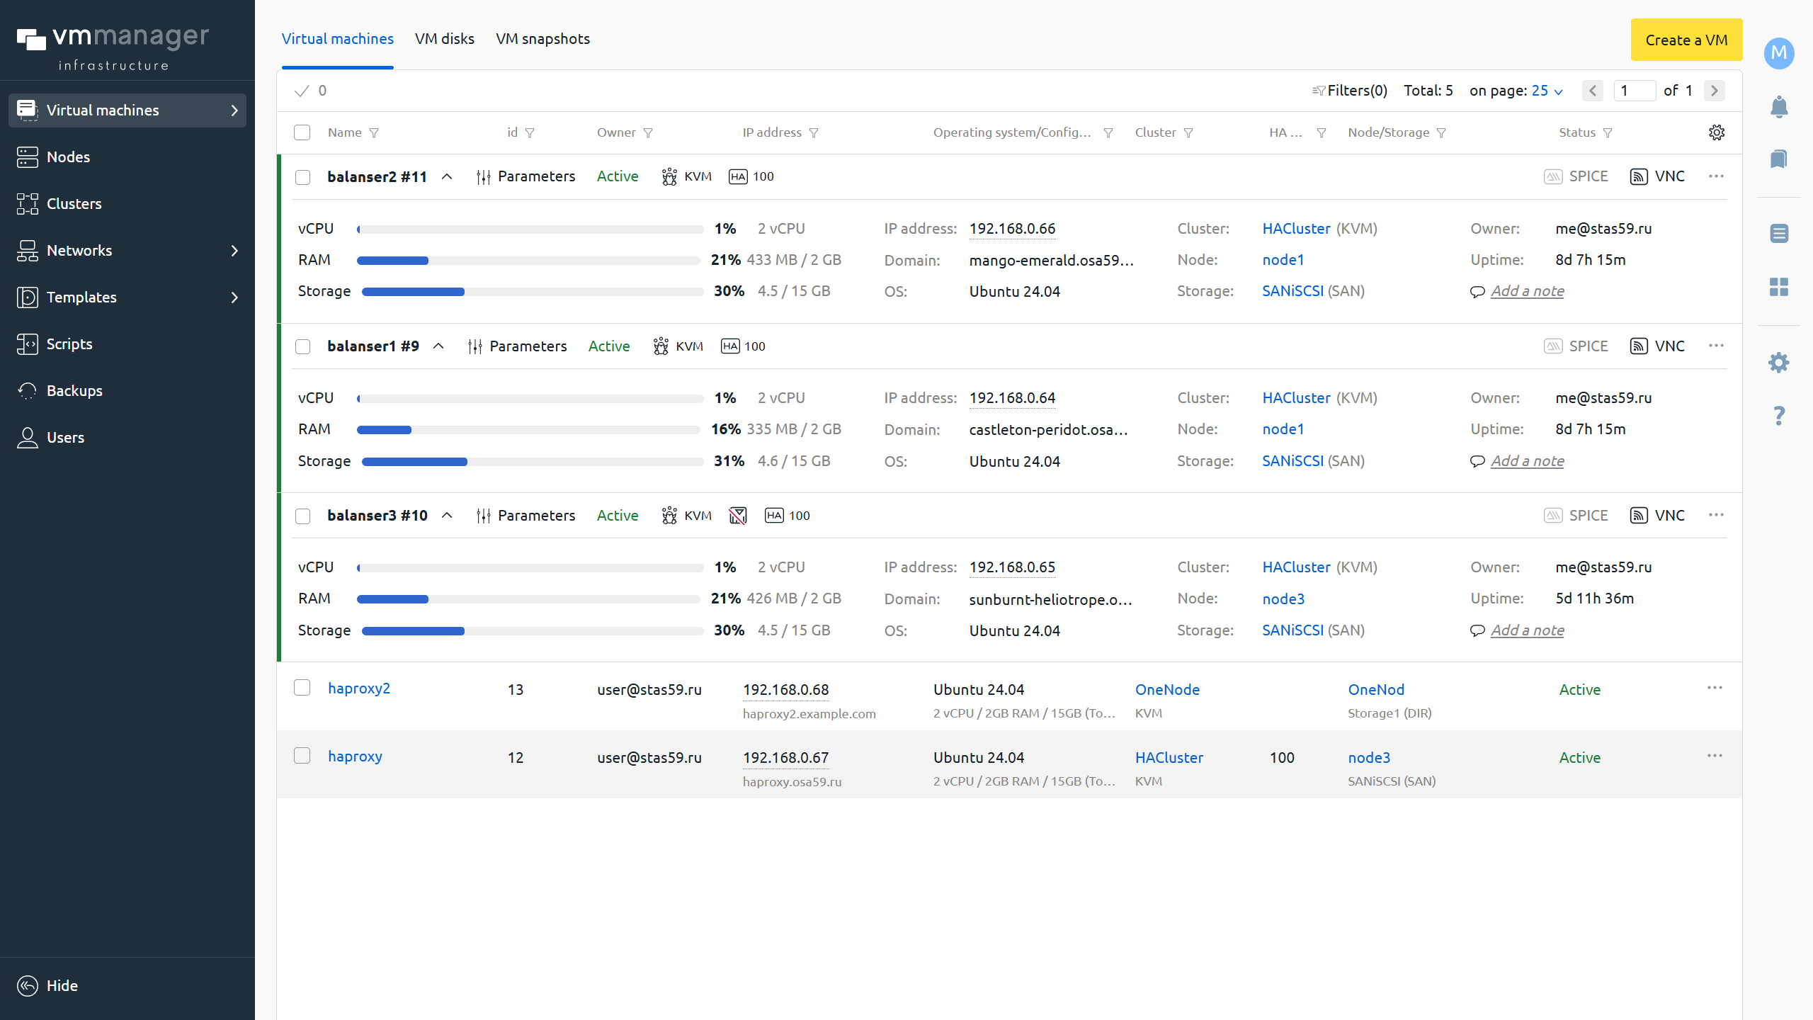
Task: Open three-dot menu for haproxy2
Action: [x=1715, y=688]
